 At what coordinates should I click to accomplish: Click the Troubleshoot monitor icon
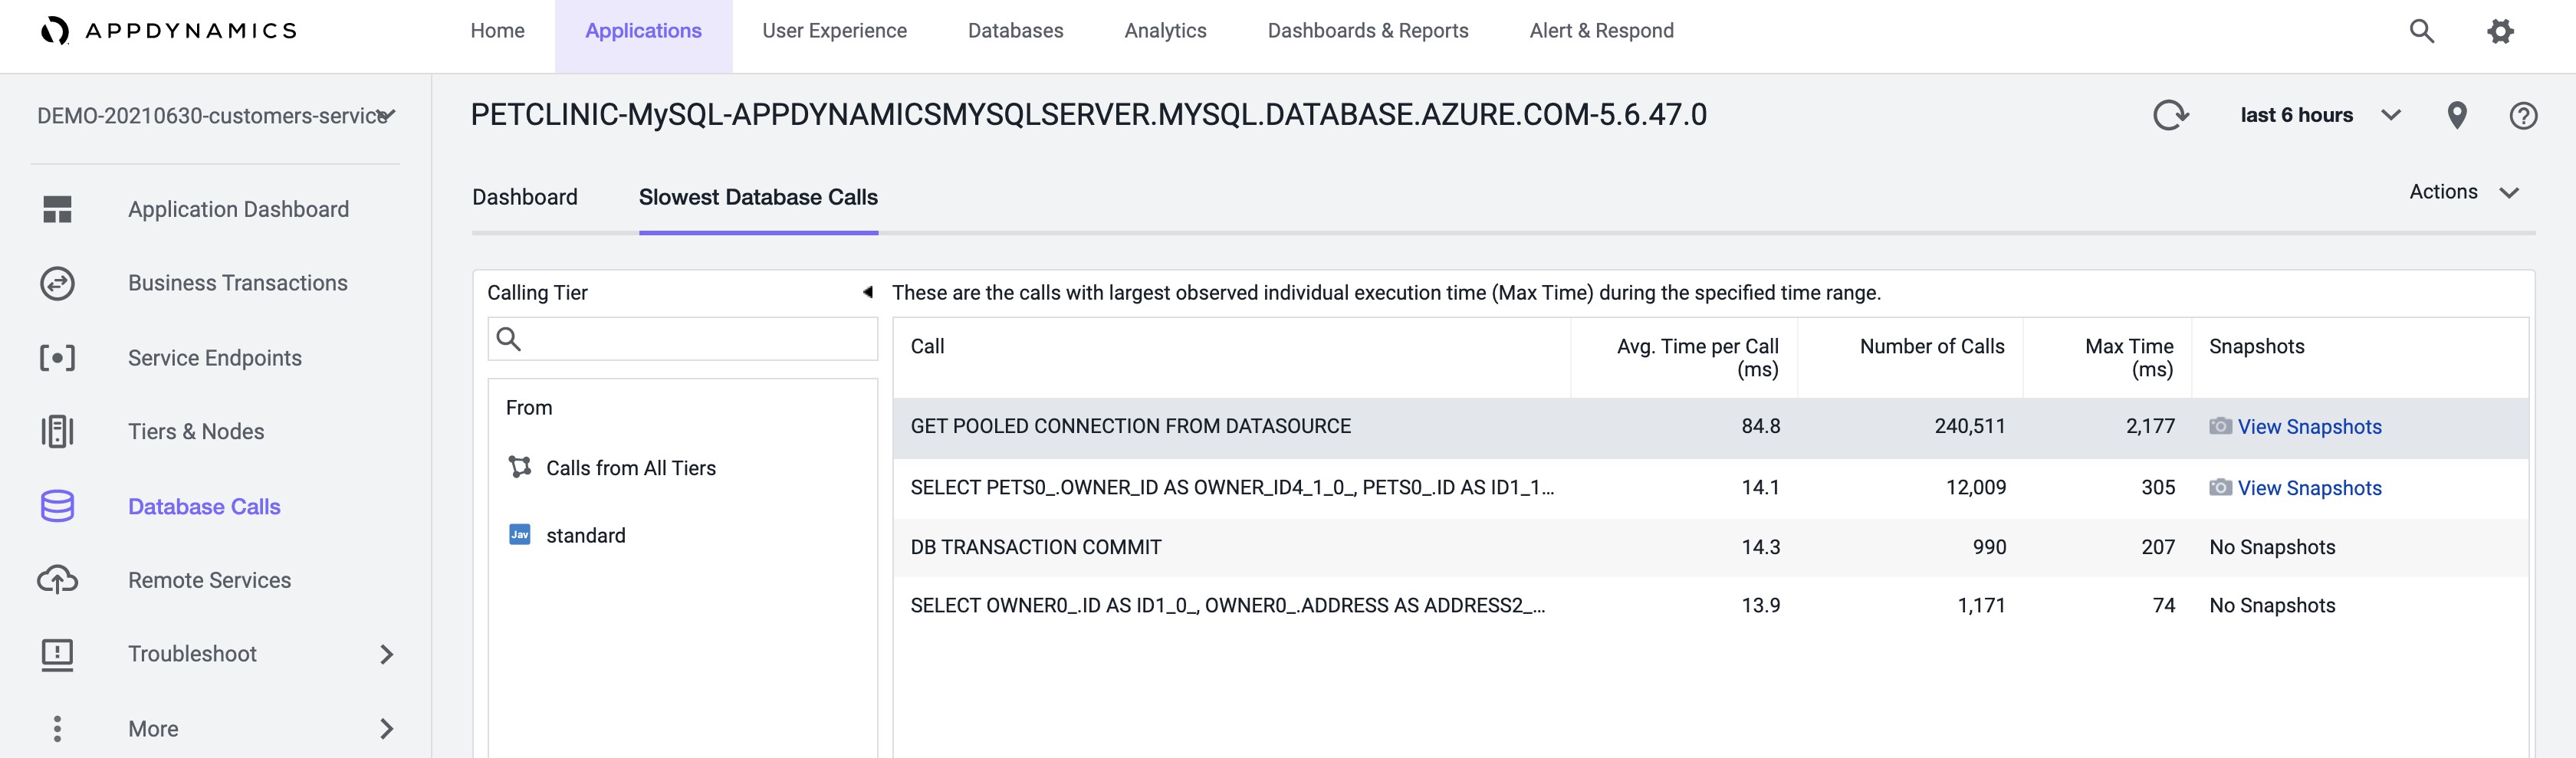coord(57,655)
